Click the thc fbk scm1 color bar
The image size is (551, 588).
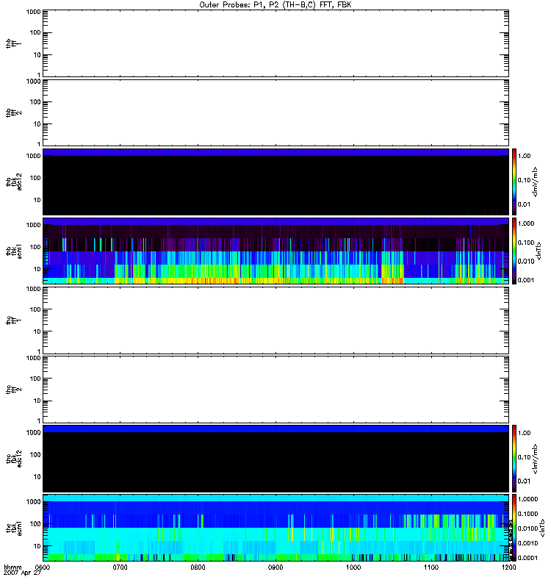514,527
